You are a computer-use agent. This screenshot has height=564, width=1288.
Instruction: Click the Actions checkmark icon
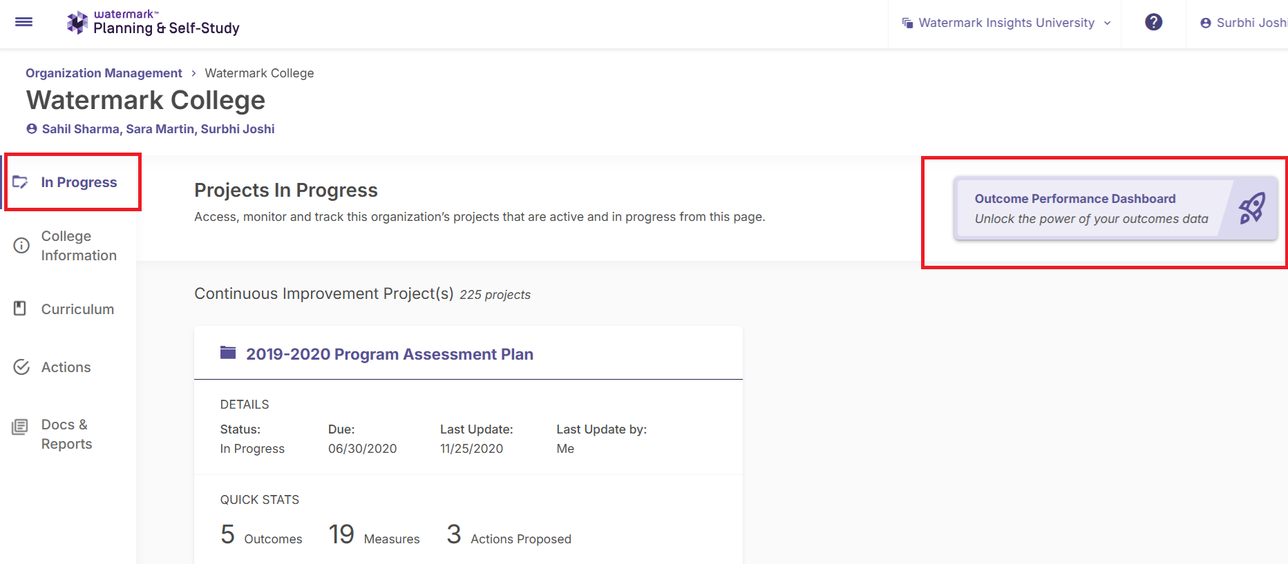coord(21,367)
